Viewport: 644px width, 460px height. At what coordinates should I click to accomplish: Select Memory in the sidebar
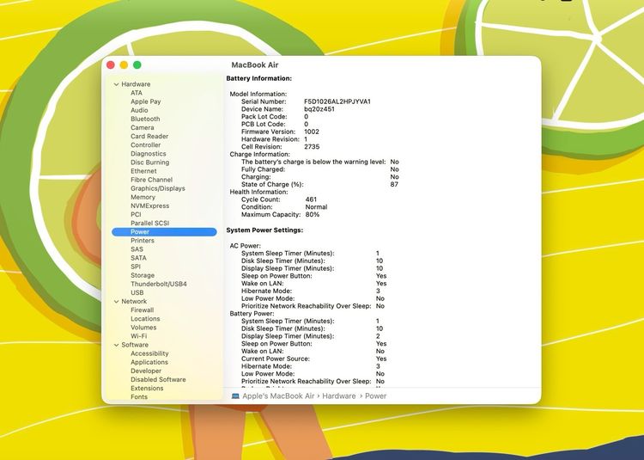[143, 197]
